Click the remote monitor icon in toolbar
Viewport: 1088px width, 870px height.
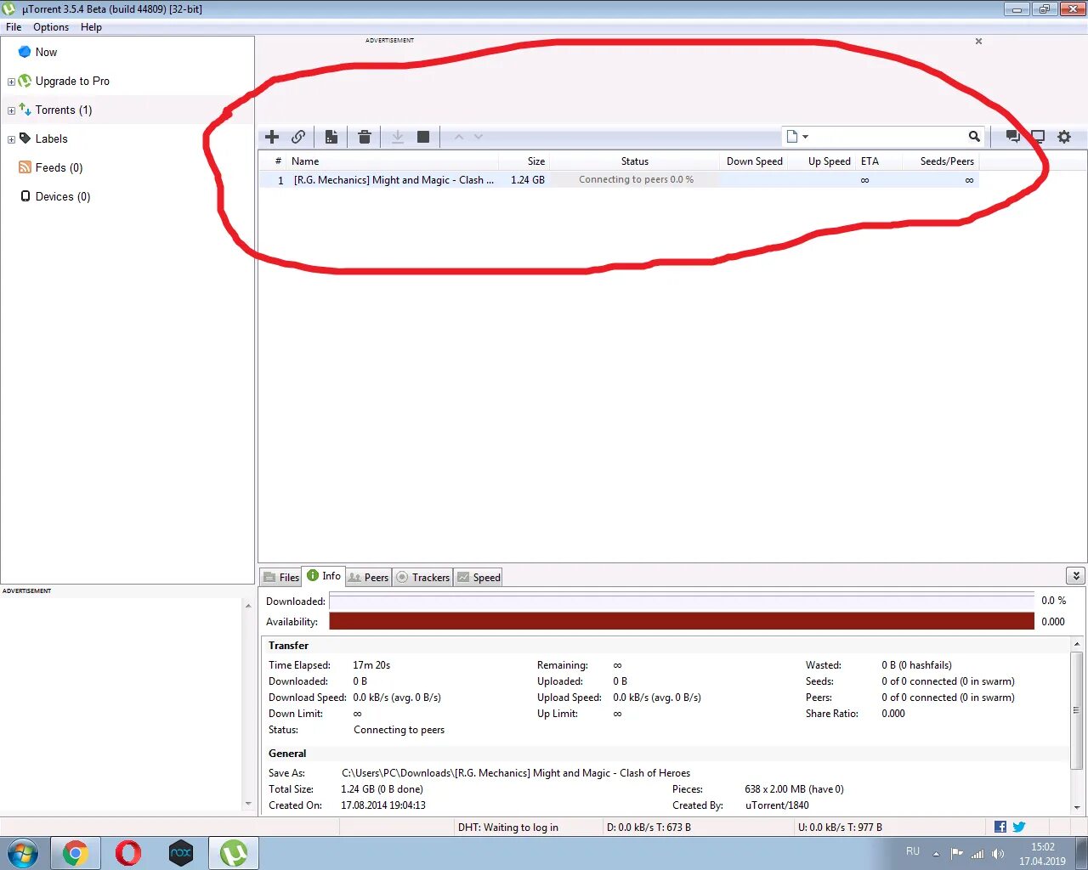[x=1038, y=137]
